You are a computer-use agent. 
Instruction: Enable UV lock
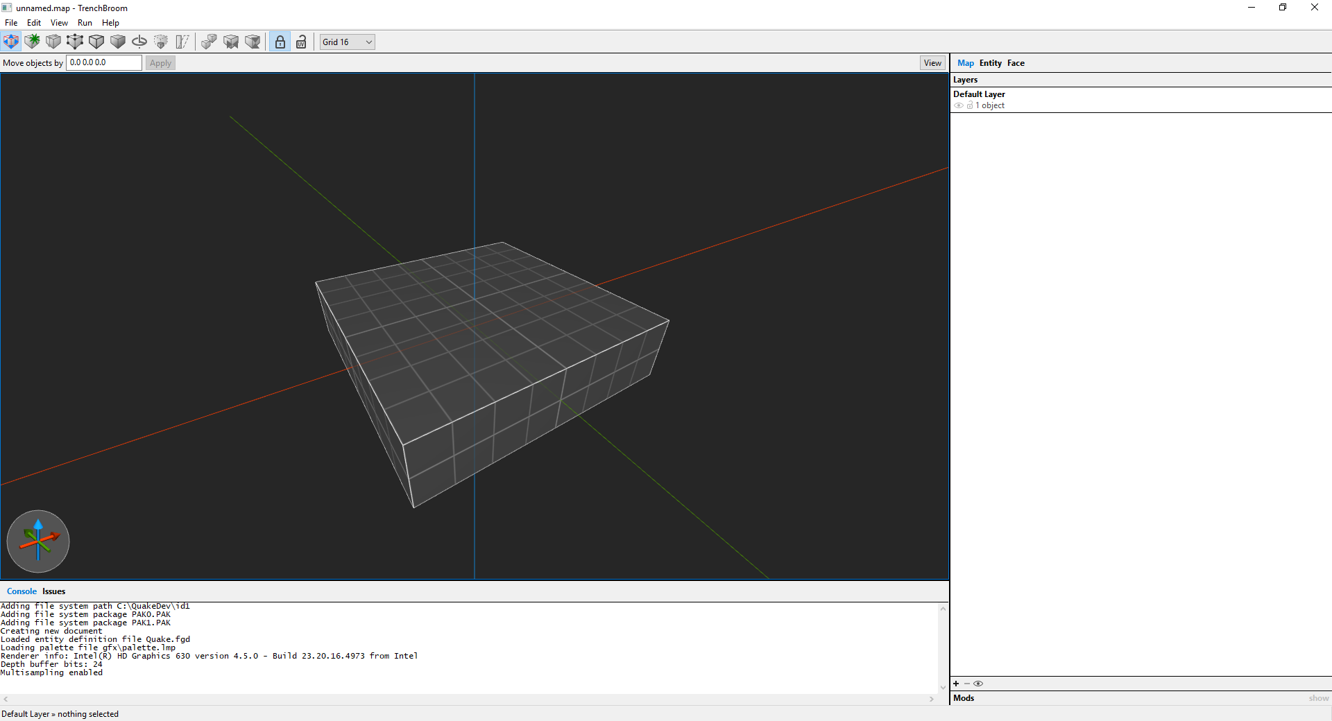pyautogui.click(x=301, y=42)
